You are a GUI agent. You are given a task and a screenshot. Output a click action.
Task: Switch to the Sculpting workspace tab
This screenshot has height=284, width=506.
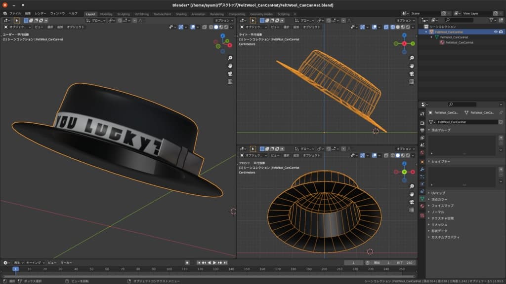point(123,14)
